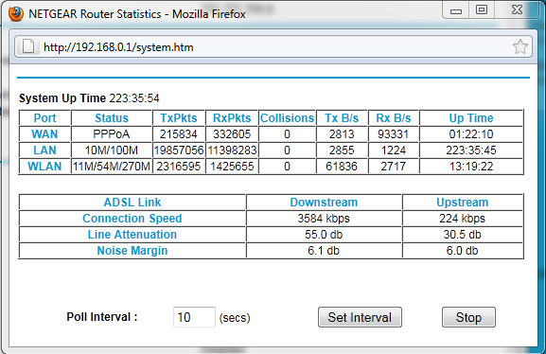Click the Line Attenuation row label

132,235
